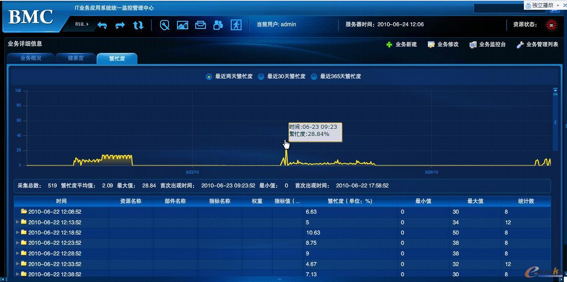Open the RiiL dropdown menu
Viewport: 567px width, 282px height.
[80, 24]
